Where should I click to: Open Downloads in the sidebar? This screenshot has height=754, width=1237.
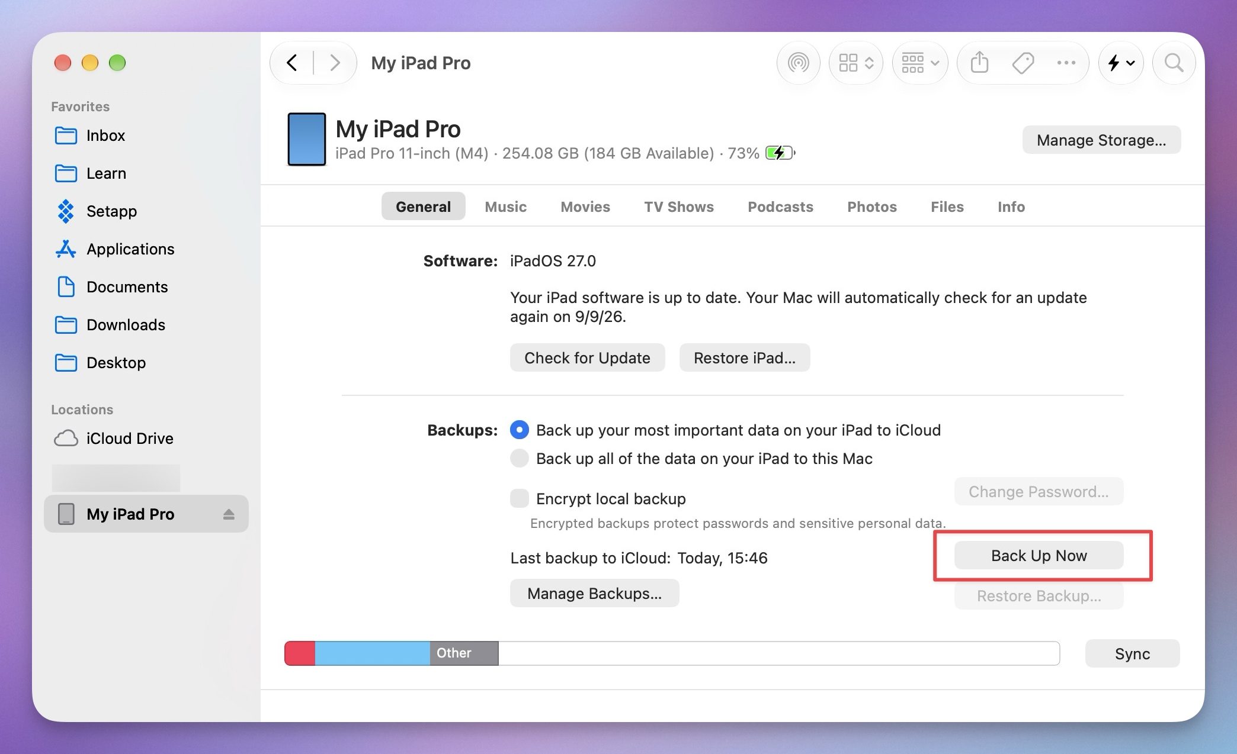pyautogui.click(x=146, y=325)
